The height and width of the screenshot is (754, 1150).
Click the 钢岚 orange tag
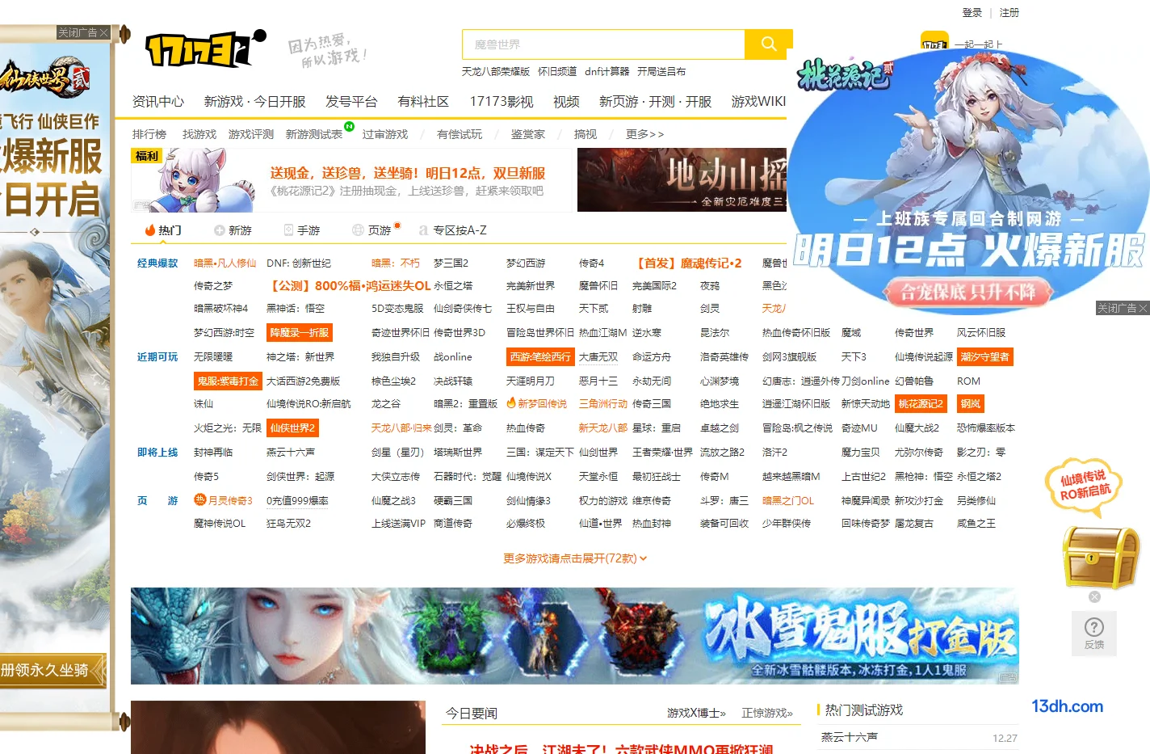click(x=970, y=404)
